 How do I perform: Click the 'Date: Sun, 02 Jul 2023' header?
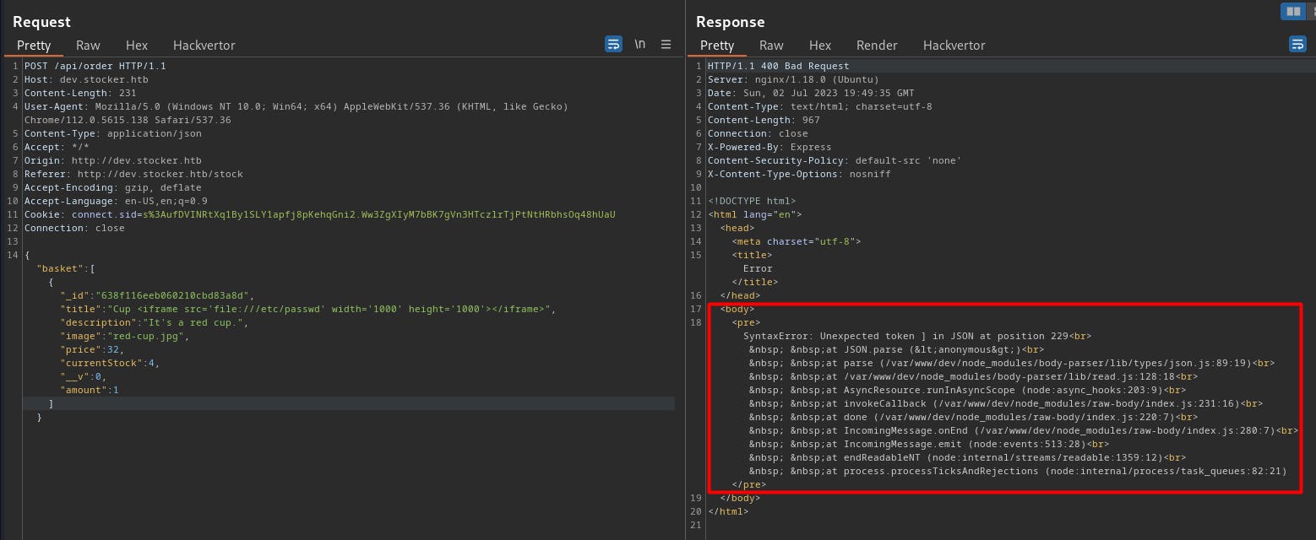811,93
